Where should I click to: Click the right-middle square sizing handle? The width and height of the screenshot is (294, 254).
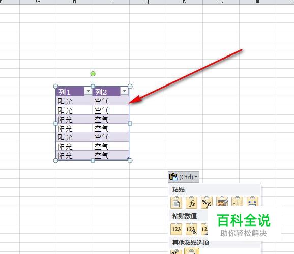coord(130,123)
